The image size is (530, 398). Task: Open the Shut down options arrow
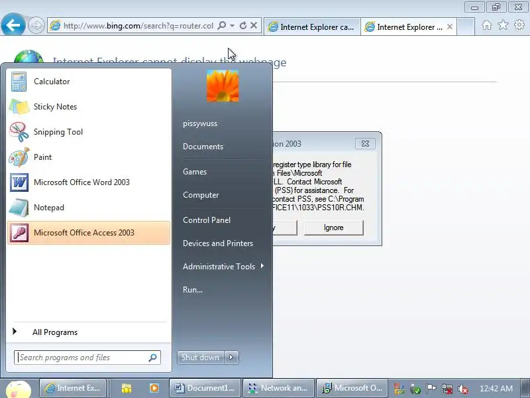click(x=231, y=358)
